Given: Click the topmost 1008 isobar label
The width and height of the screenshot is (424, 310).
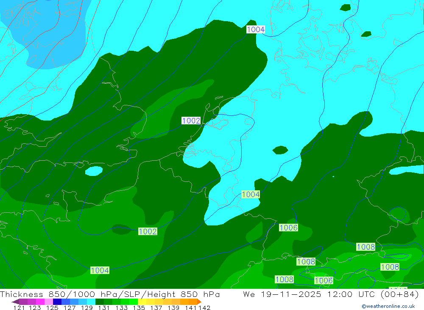Looking at the screenshot, I should click(365, 247).
